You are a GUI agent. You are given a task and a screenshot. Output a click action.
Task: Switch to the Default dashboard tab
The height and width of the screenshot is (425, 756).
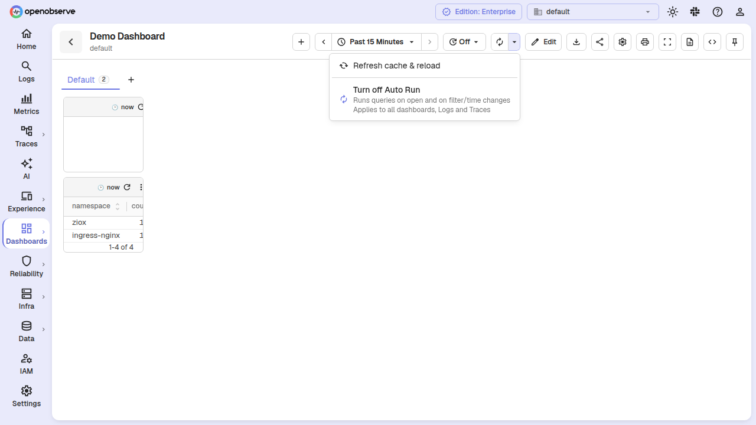pyautogui.click(x=90, y=80)
